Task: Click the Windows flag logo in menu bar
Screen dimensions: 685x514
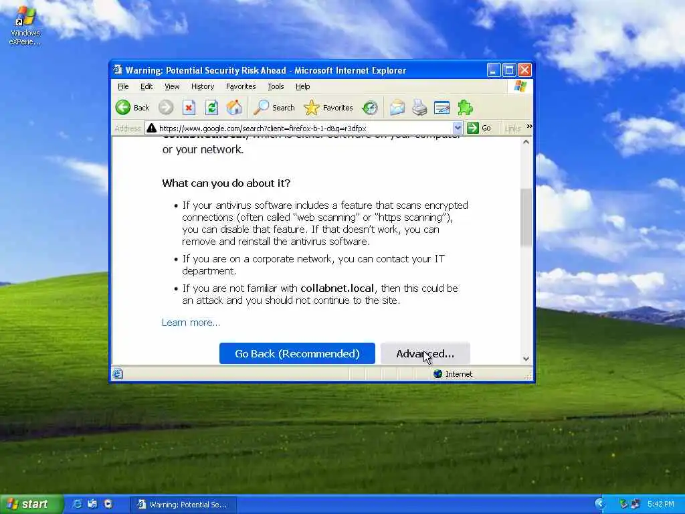Action: click(520, 86)
